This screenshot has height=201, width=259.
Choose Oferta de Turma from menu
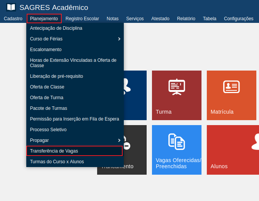click(46, 98)
